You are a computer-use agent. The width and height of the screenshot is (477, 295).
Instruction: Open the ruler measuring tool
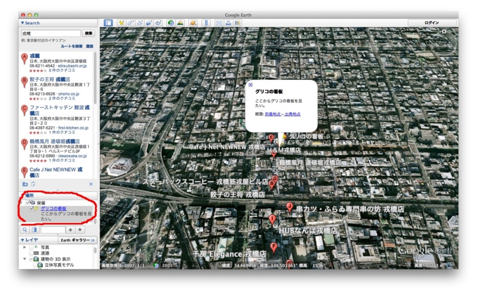206,23
